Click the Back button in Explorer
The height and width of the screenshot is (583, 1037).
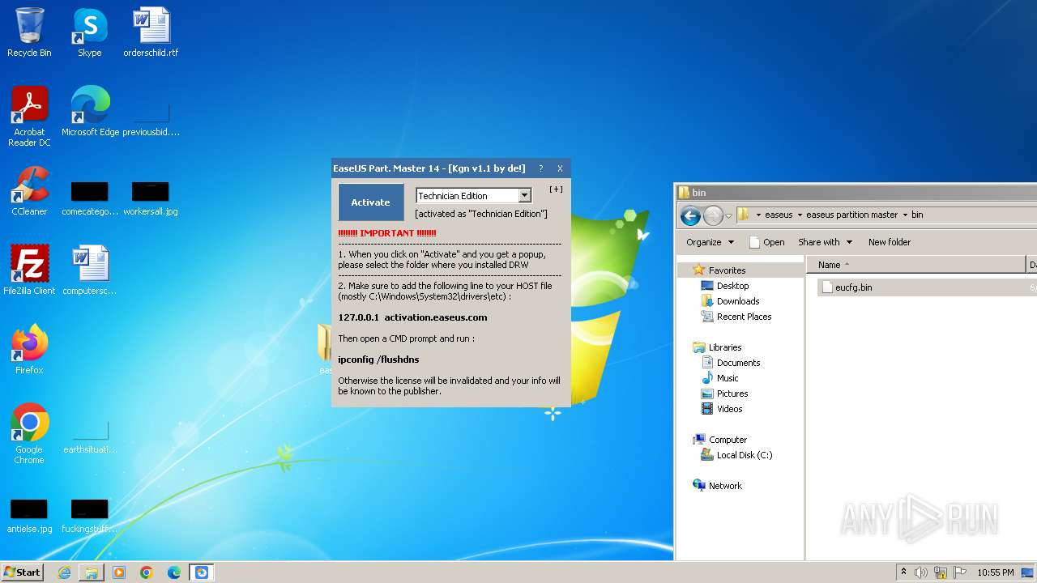(690, 215)
